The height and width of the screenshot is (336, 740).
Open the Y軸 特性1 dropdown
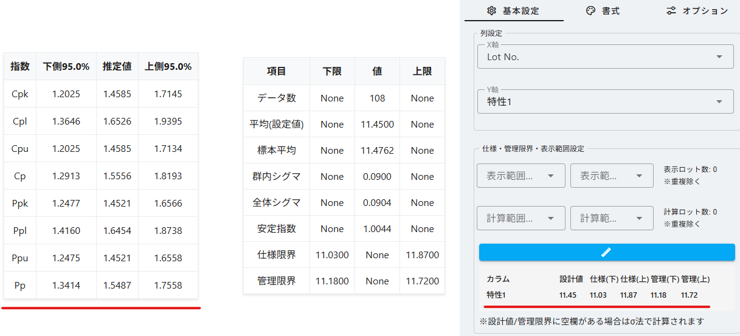(x=604, y=101)
